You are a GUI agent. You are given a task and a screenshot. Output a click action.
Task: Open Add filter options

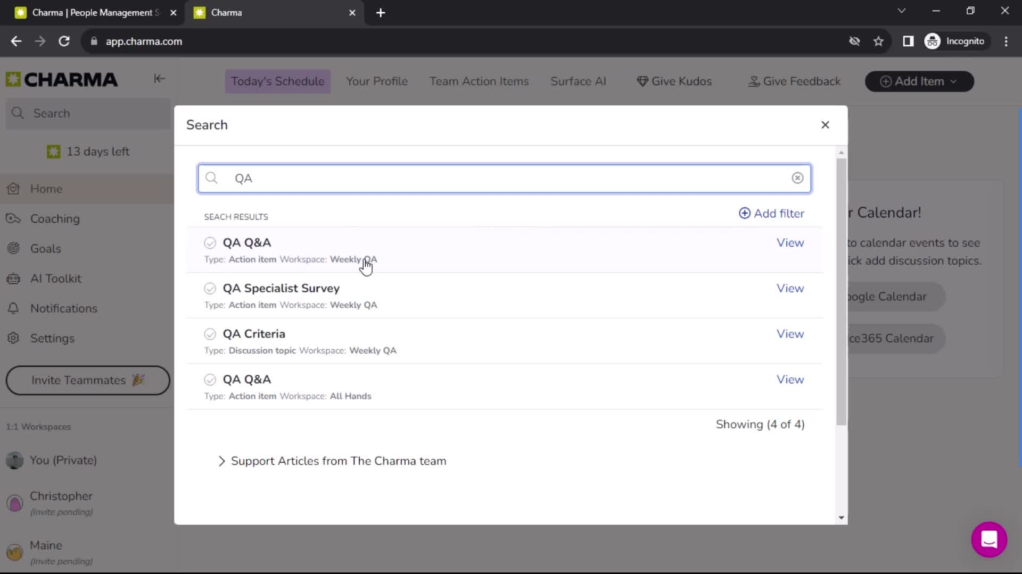771,213
